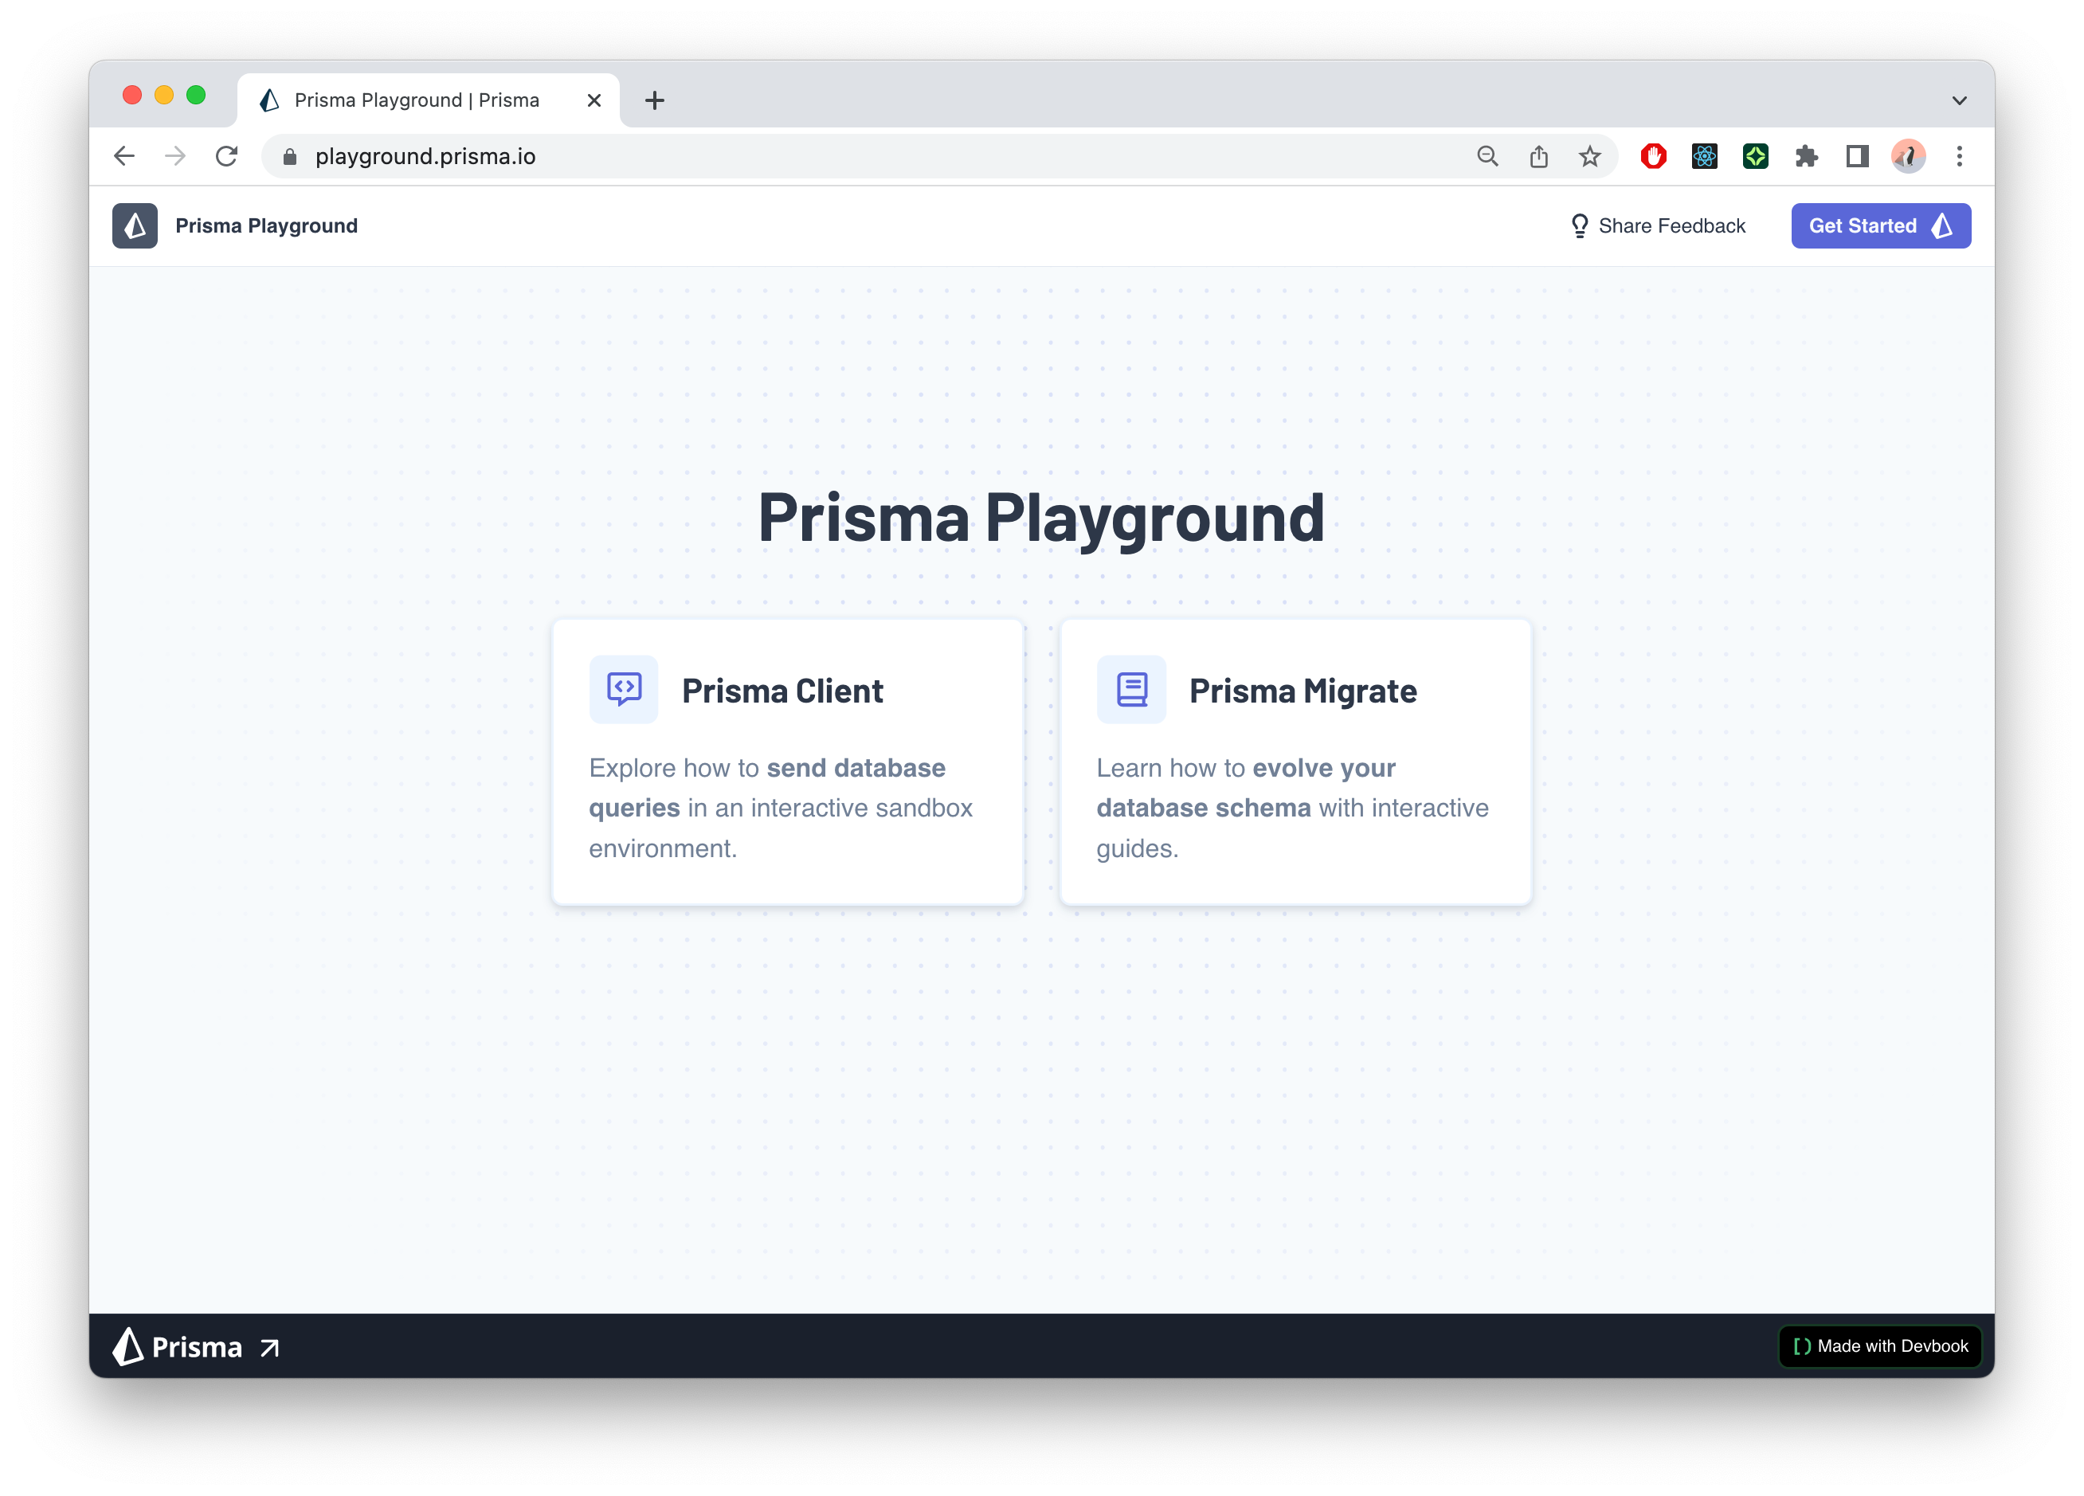2084x1496 pixels.
Task: Click the Prisma Client code icon
Action: pyautogui.click(x=623, y=688)
